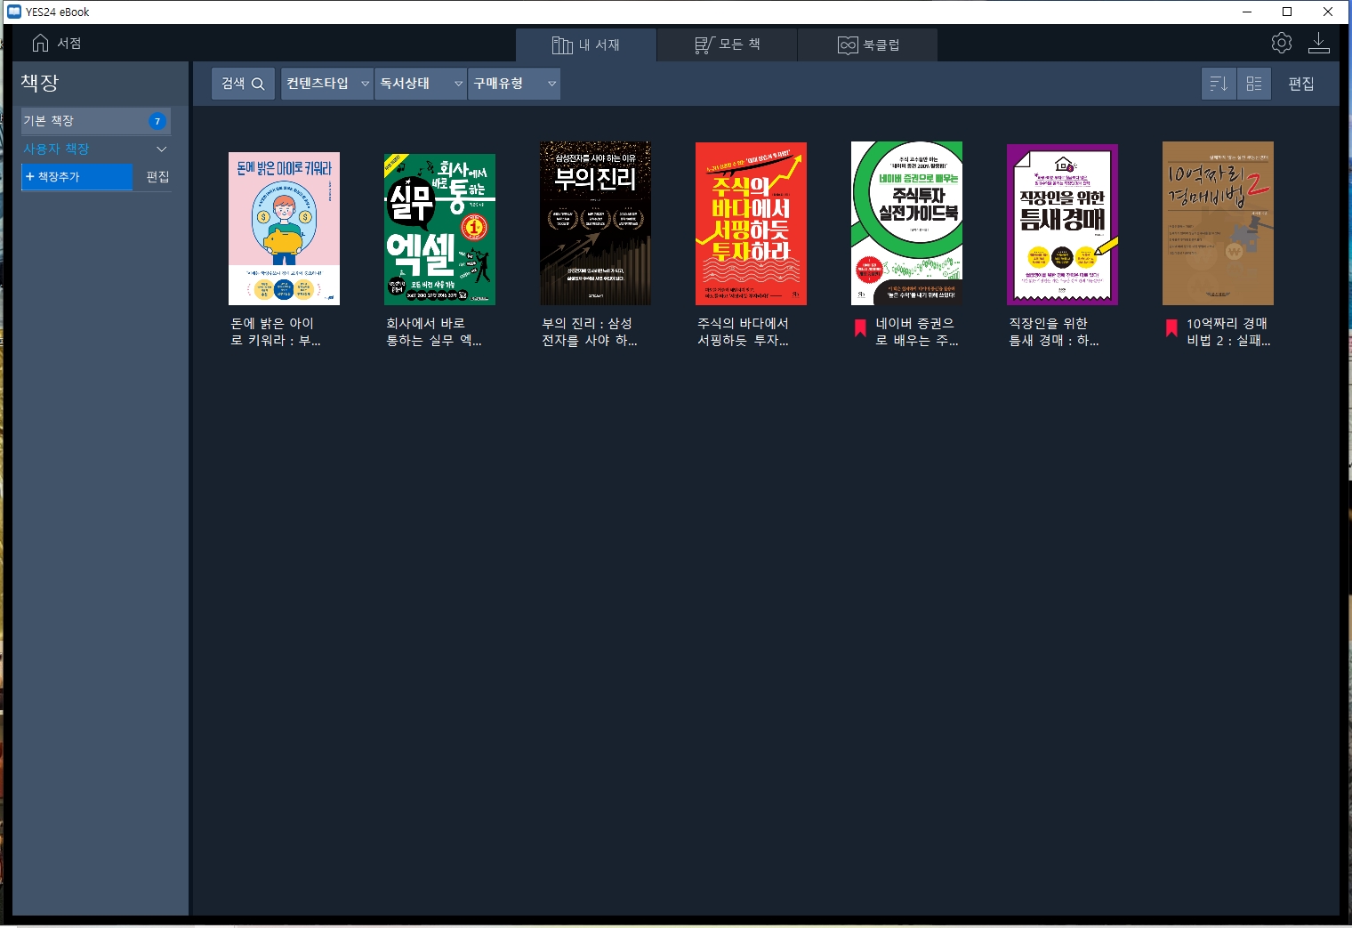Click the bookmark ribbon on 10억짜리 경매 book
The image size is (1352, 928).
pos(1171,328)
